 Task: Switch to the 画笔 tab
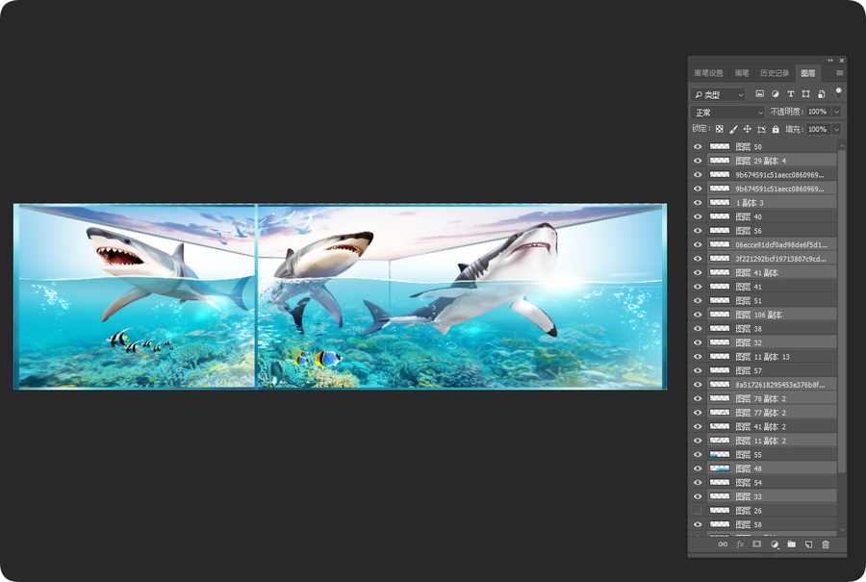742,73
